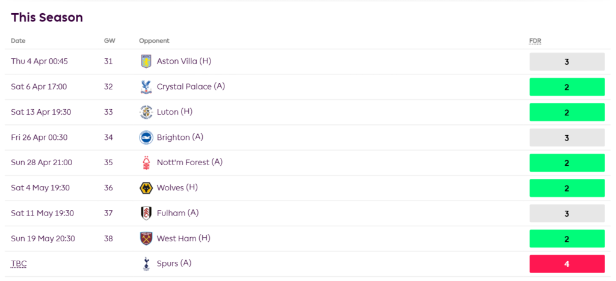Image resolution: width=616 pixels, height=281 pixels.
Task: Click the green FDR 2 swatch for Luton
Action: click(x=567, y=112)
